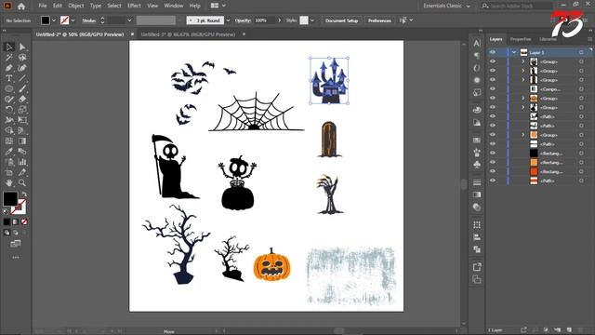595x335 pixels.
Task: Select the Artboard tool
Action: point(9,172)
